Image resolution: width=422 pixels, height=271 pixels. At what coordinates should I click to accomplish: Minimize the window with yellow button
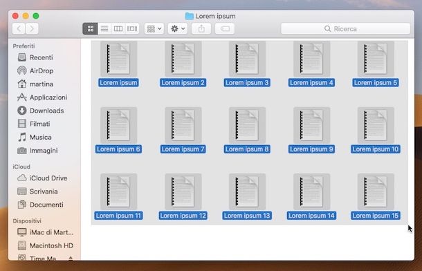click(26, 16)
